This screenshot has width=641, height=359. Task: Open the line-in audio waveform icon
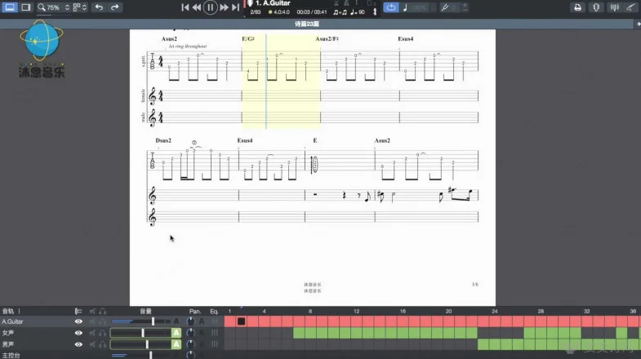coord(614,7)
